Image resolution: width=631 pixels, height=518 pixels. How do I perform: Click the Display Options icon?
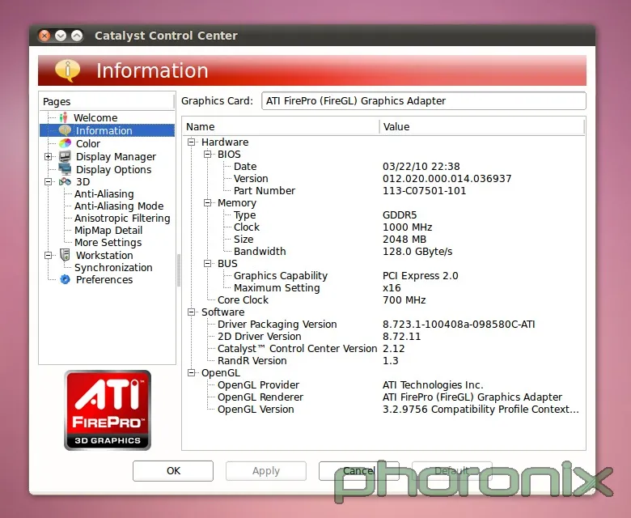click(65, 169)
